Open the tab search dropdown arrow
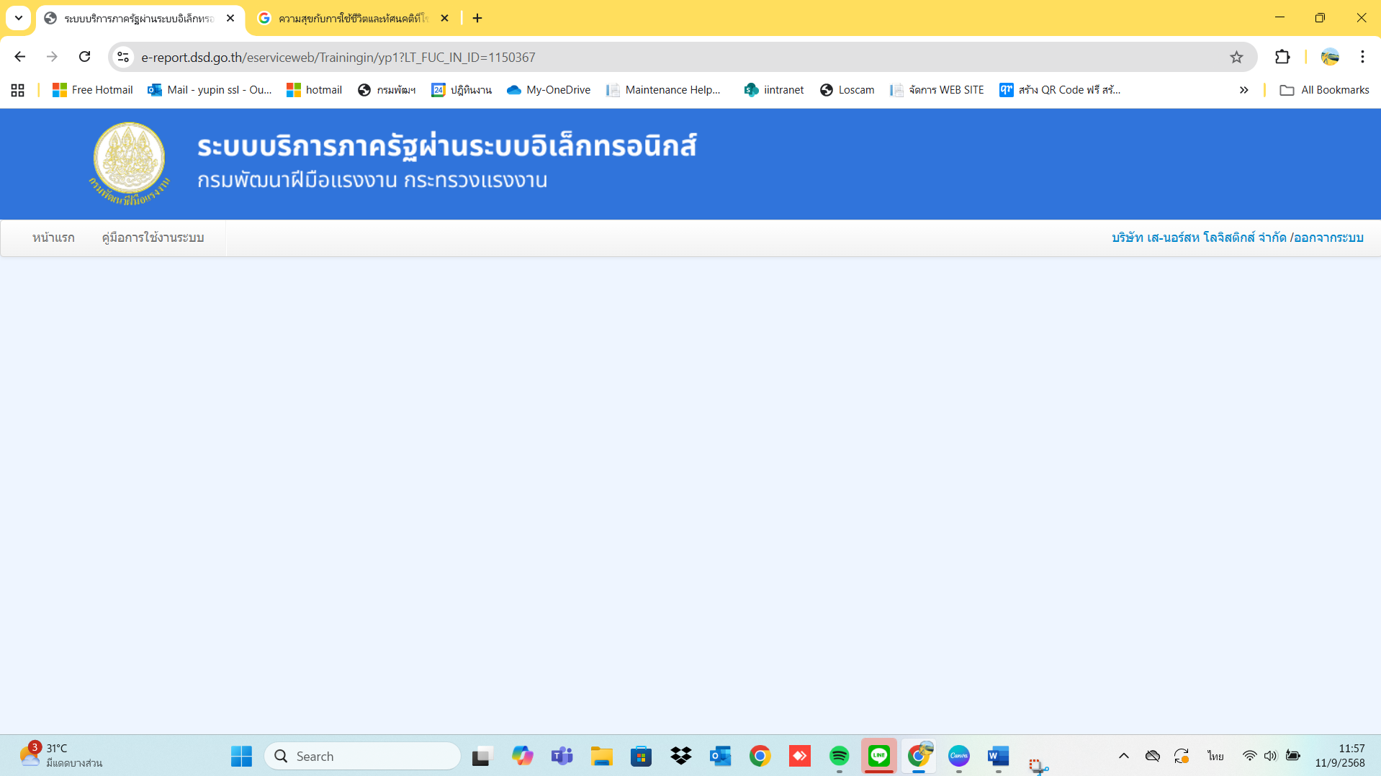Image resolution: width=1381 pixels, height=776 pixels. point(19,18)
